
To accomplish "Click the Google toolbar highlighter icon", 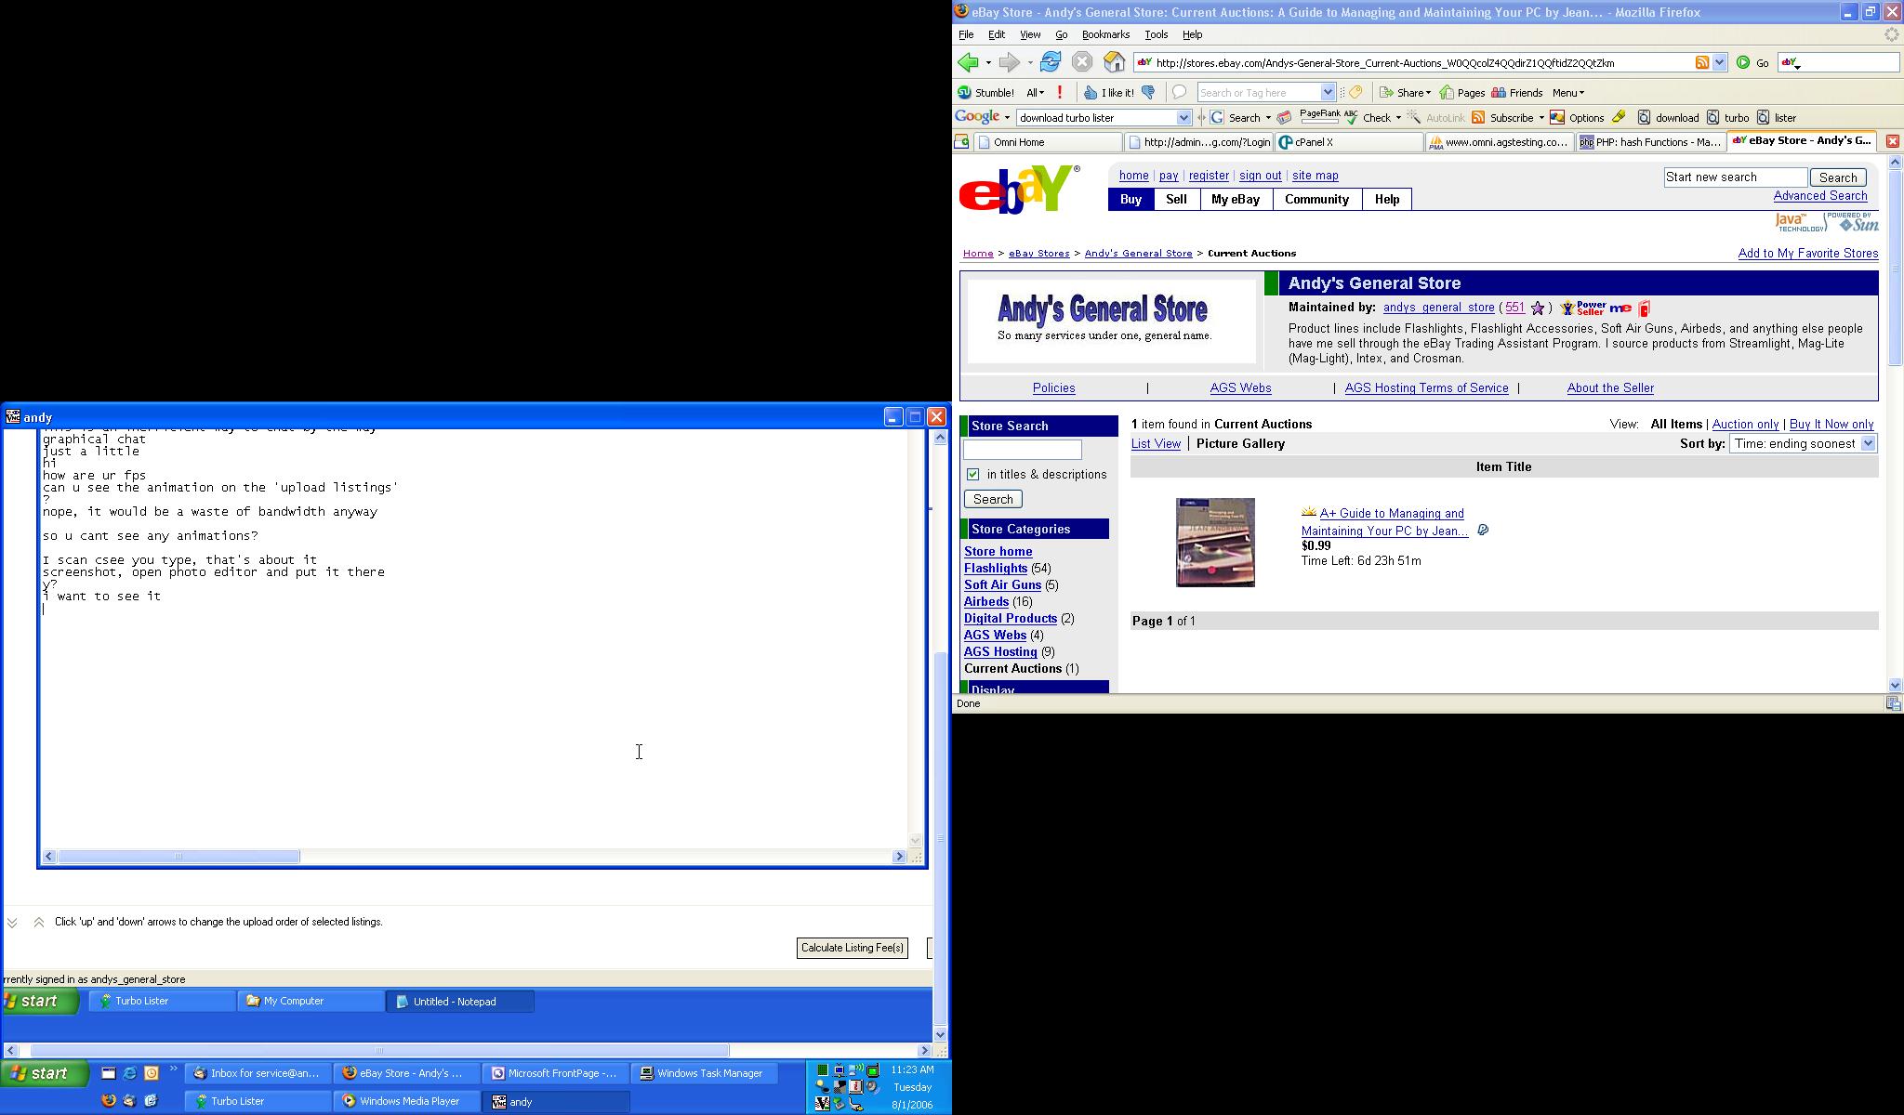I will coord(1619,117).
